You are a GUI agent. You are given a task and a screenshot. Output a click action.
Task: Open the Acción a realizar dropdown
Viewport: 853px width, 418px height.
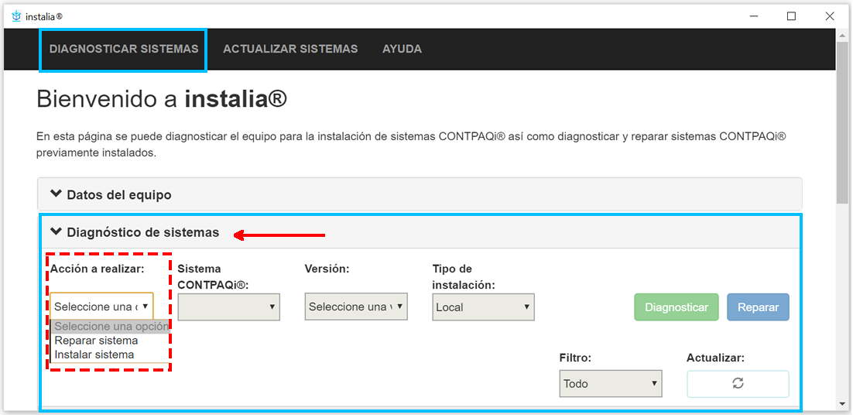(101, 307)
